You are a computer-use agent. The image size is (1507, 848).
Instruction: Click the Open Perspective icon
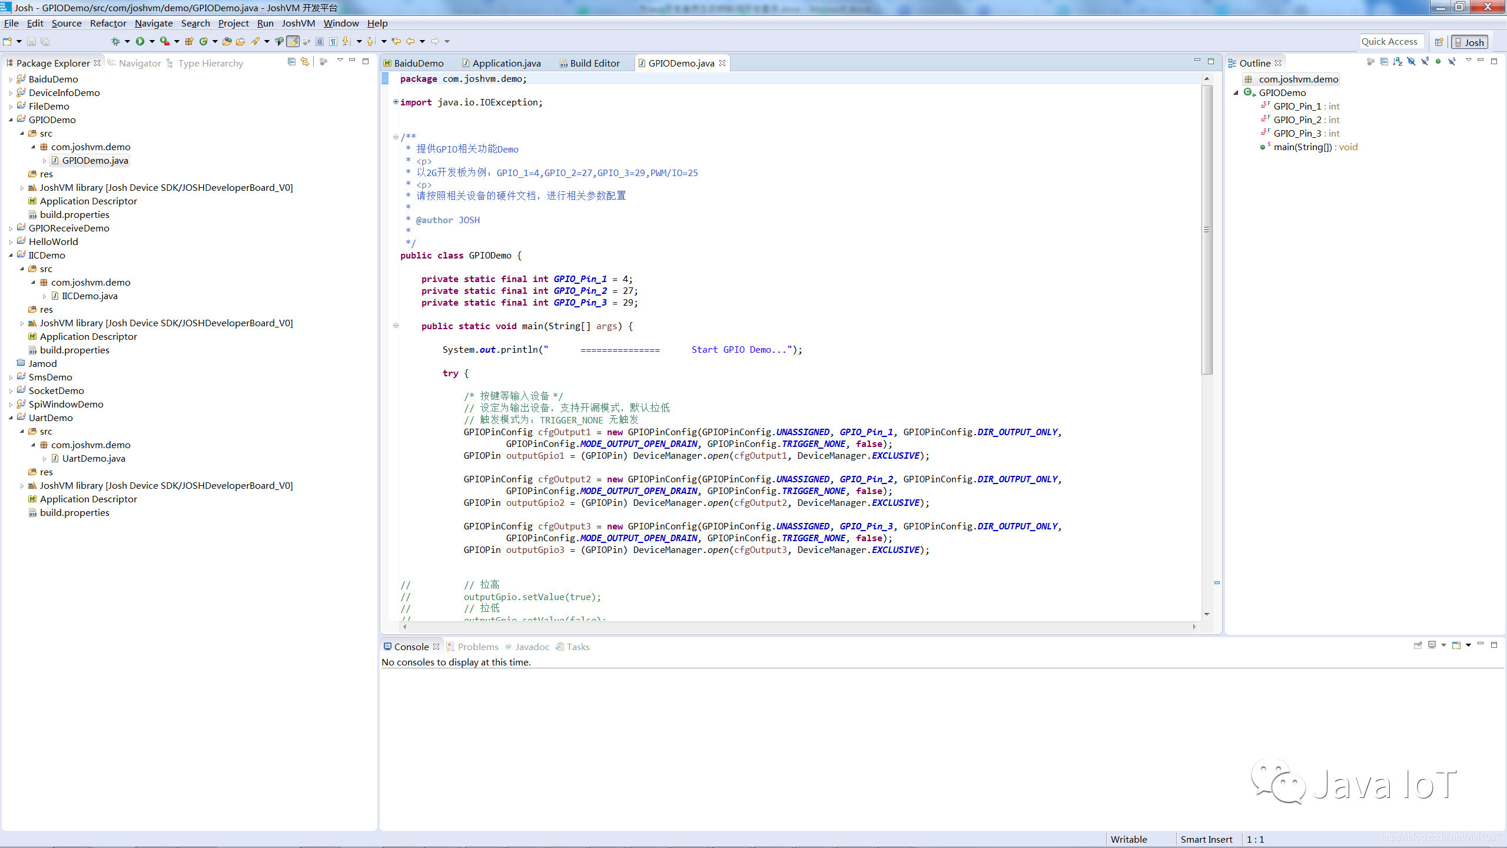[x=1439, y=42]
